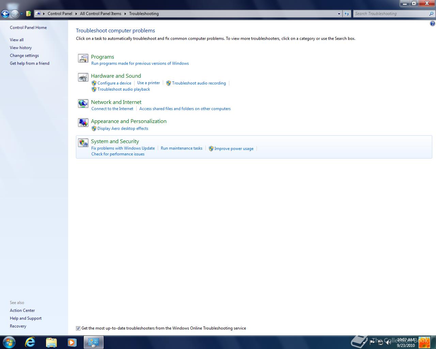Screen dimensions: 436x349
Task: Click the address bar refresh button
Action: (x=347, y=14)
